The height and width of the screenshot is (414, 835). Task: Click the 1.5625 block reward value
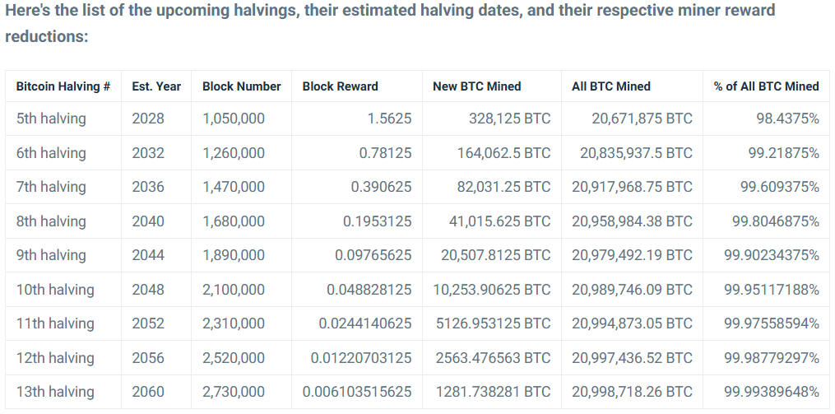tap(392, 119)
